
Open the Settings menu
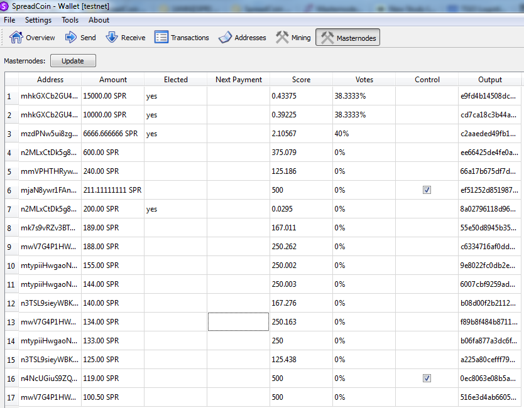(38, 20)
